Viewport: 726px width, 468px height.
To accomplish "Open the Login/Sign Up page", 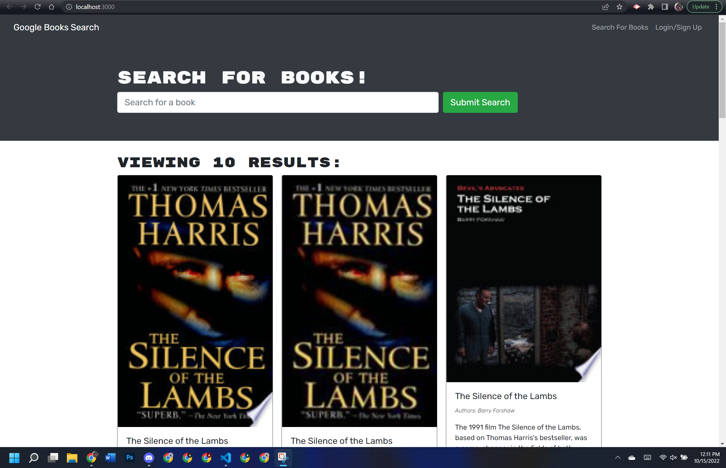I will 678,27.
